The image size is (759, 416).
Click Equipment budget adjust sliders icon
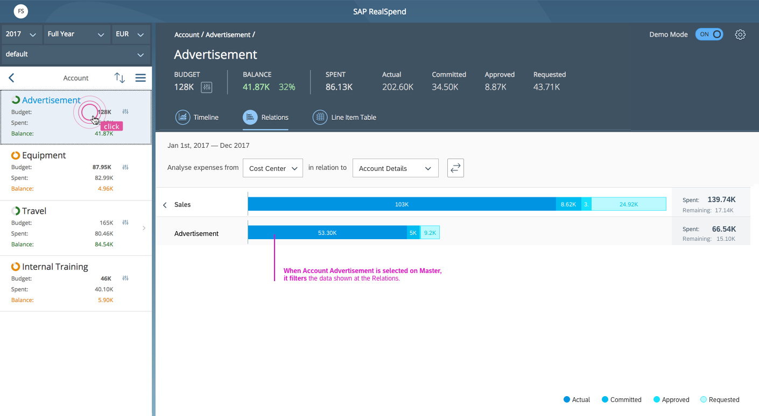point(125,167)
